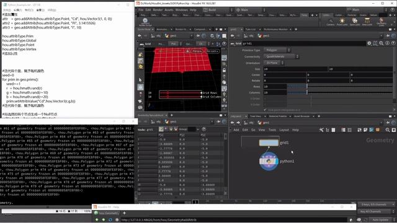Screen dimensions: 397x223
Task: Click the Spot Light shelf tool
Action: click(x=355, y=22)
